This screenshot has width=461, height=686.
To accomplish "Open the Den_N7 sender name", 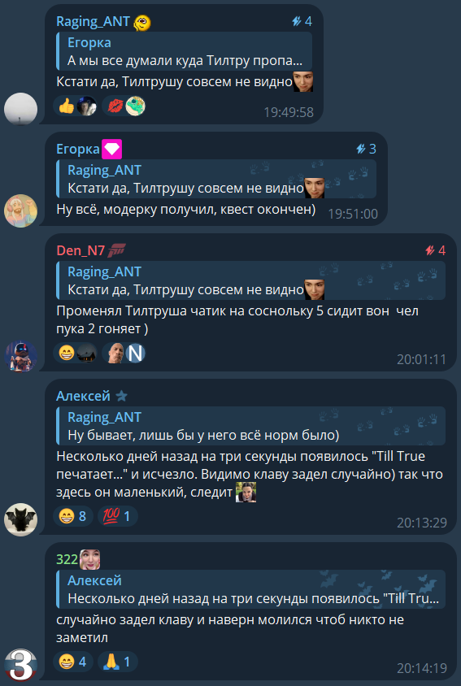I will pos(80,250).
